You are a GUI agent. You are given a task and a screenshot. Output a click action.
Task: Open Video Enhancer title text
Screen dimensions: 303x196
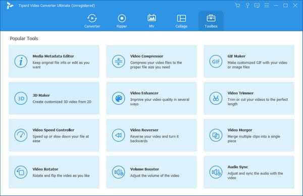click(144, 93)
